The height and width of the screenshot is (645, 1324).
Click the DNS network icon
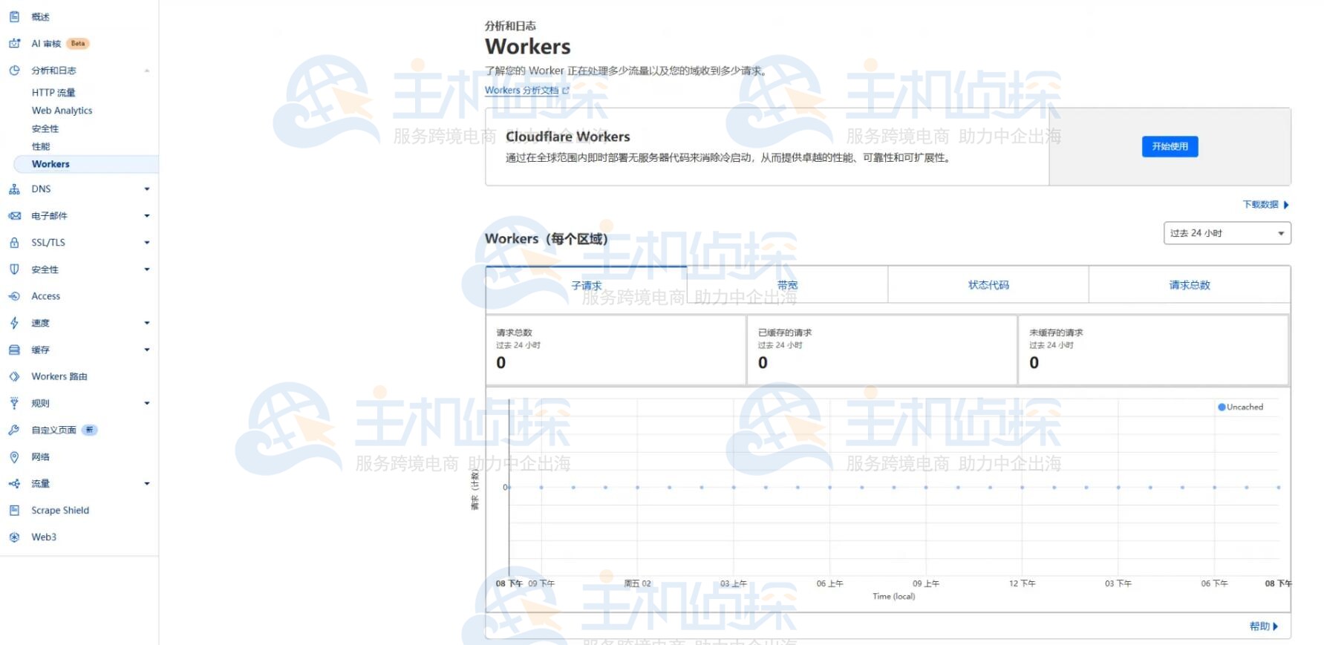tap(14, 189)
